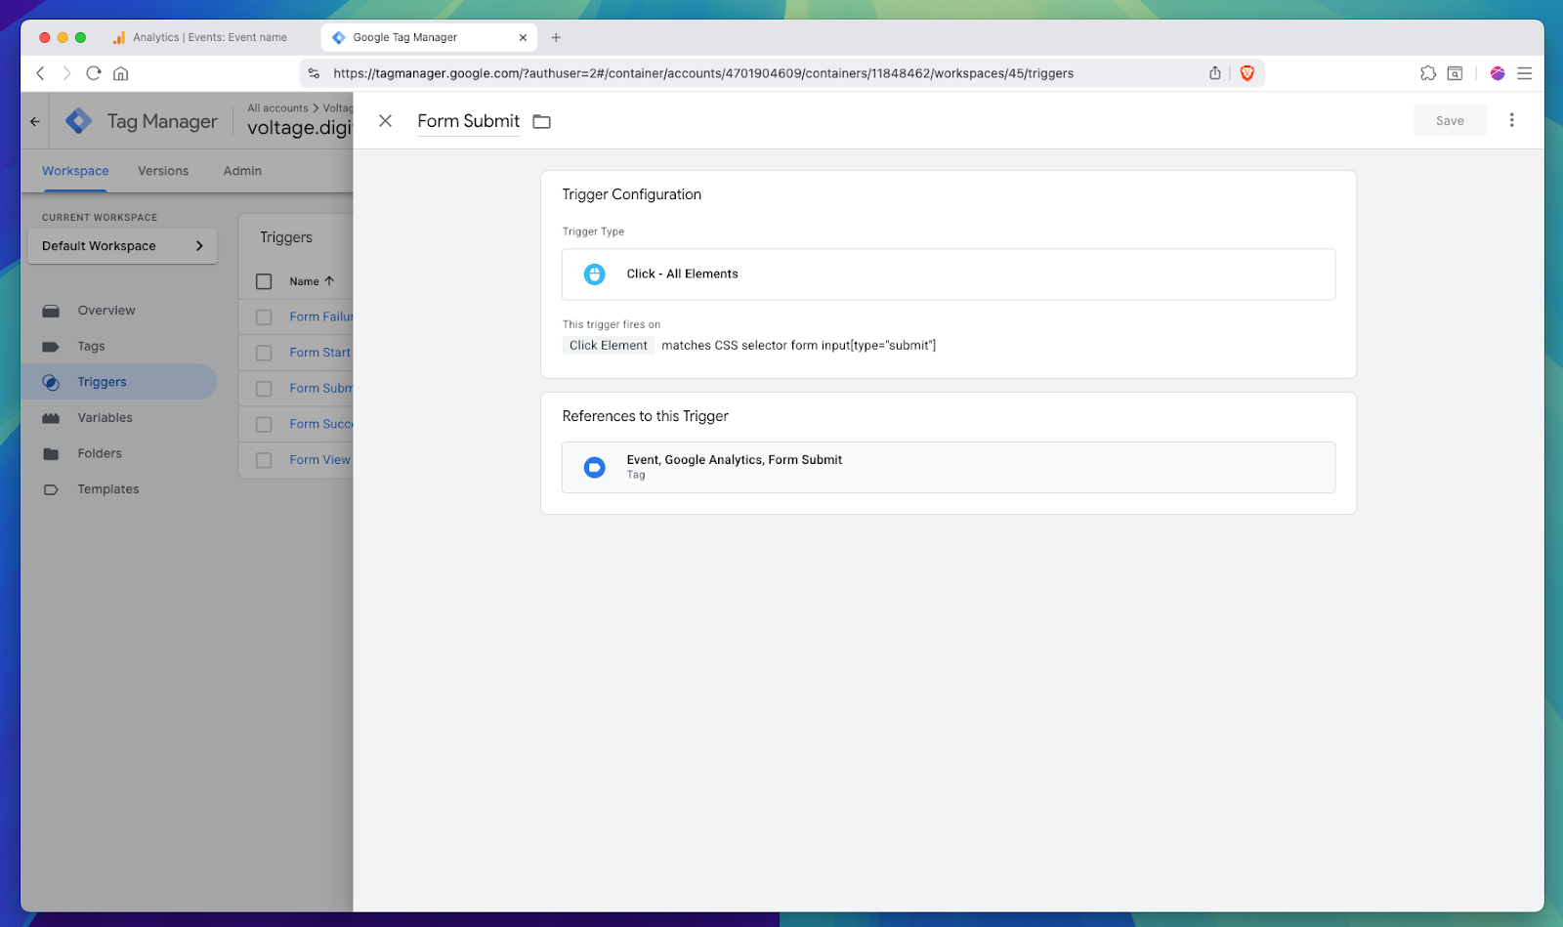Expand the Default Workspace selector
The image size is (1563, 927).
tap(122, 246)
